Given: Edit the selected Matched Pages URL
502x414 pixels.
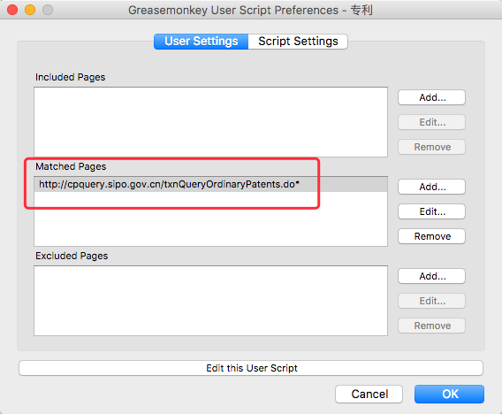Looking at the screenshot, I should (431, 211).
